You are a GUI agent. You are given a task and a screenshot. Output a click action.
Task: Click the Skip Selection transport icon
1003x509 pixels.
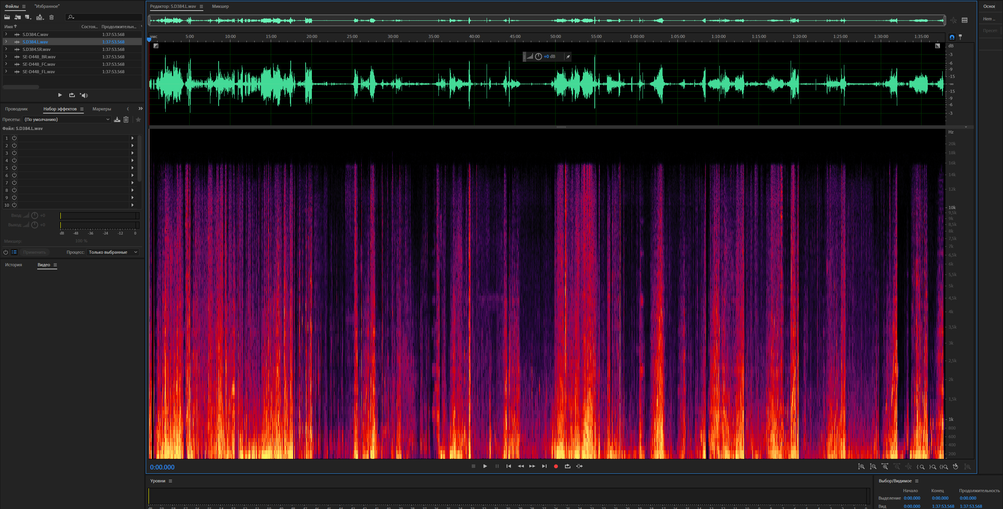579,466
